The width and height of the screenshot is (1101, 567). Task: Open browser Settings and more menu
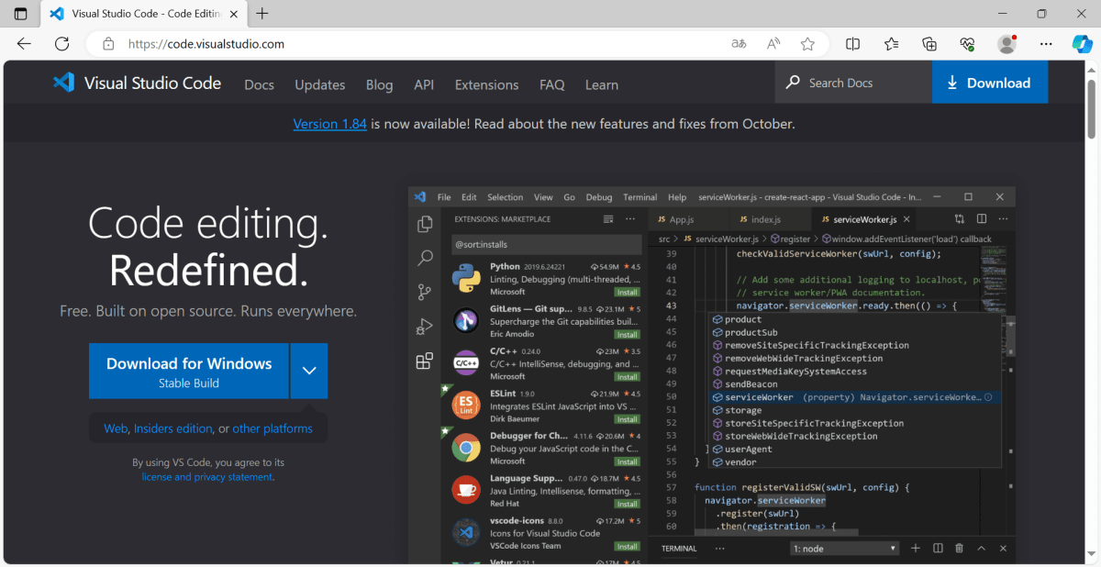pyautogui.click(x=1046, y=44)
